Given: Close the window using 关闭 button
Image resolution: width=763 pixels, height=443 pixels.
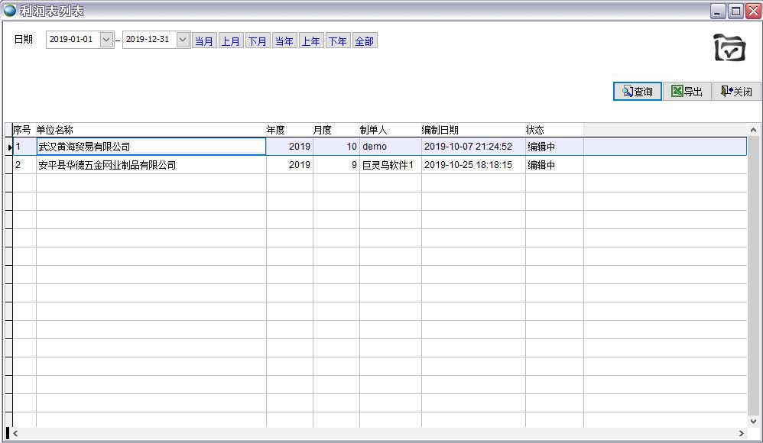Looking at the screenshot, I should 737,92.
